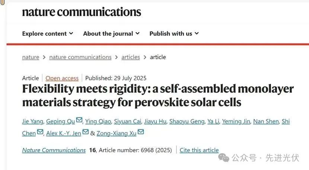Screen dimensions: 309x170
Task: Open the articles breadcrumb link
Action: (131, 57)
